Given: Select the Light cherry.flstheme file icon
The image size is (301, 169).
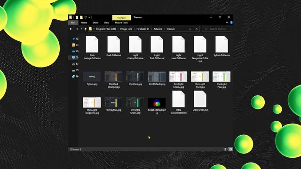Looking at the screenshot, I should 135,44.
